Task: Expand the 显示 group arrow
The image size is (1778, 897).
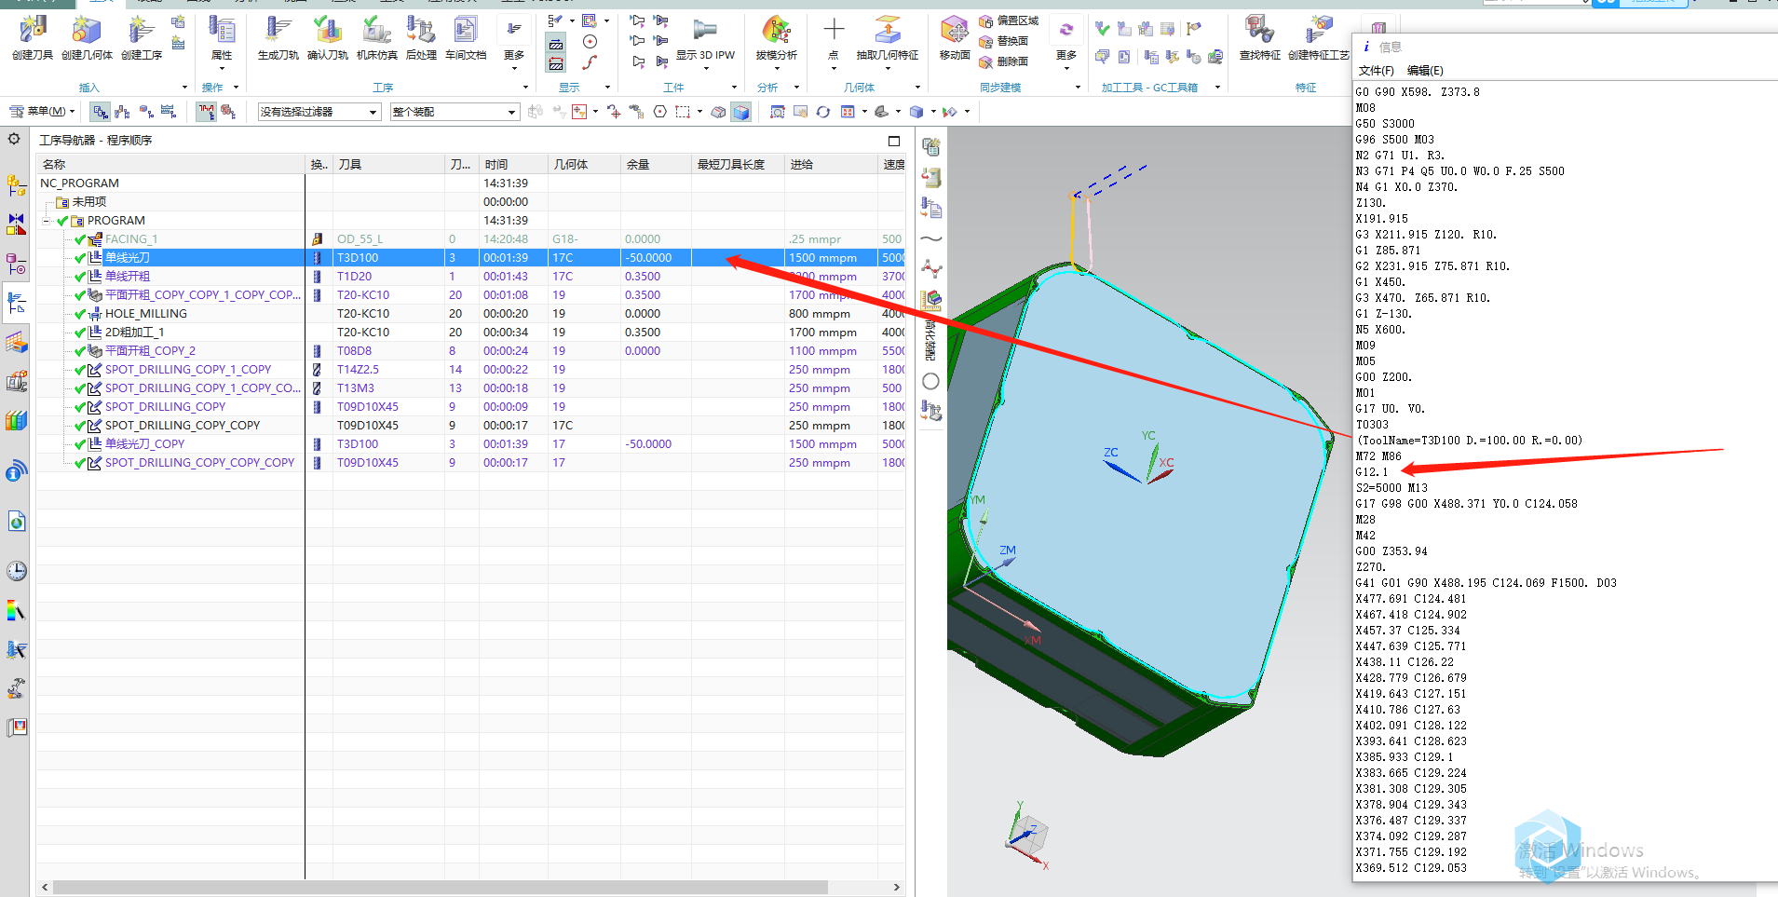Action: [x=607, y=88]
